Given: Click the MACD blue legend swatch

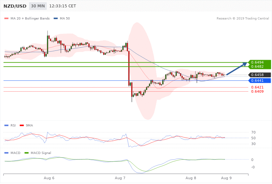Looking at the screenshot, I should pos(6,153).
